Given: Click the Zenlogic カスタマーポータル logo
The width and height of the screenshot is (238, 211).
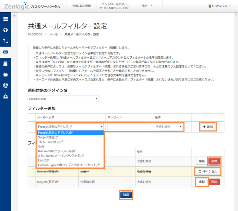Looking at the screenshot, I should (32, 6).
